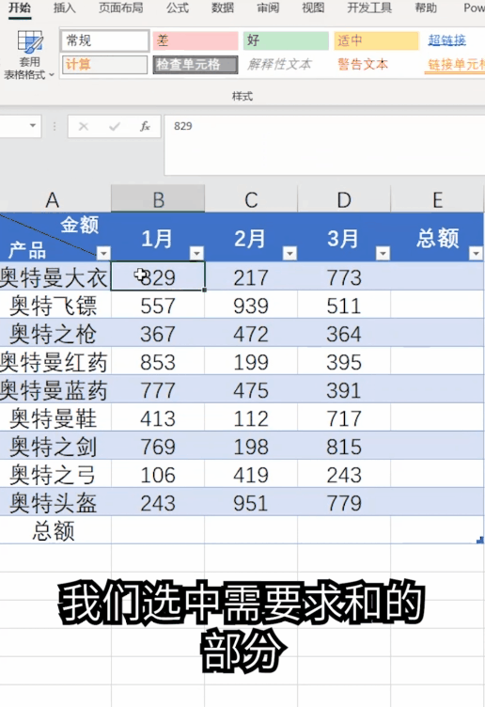Screen dimensions: 485x707
Task: Open the name box dropdown arrow
Action: click(x=33, y=126)
